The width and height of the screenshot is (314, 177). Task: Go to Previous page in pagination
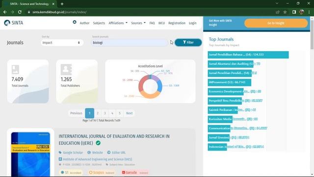pyautogui.click(x=77, y=113)
